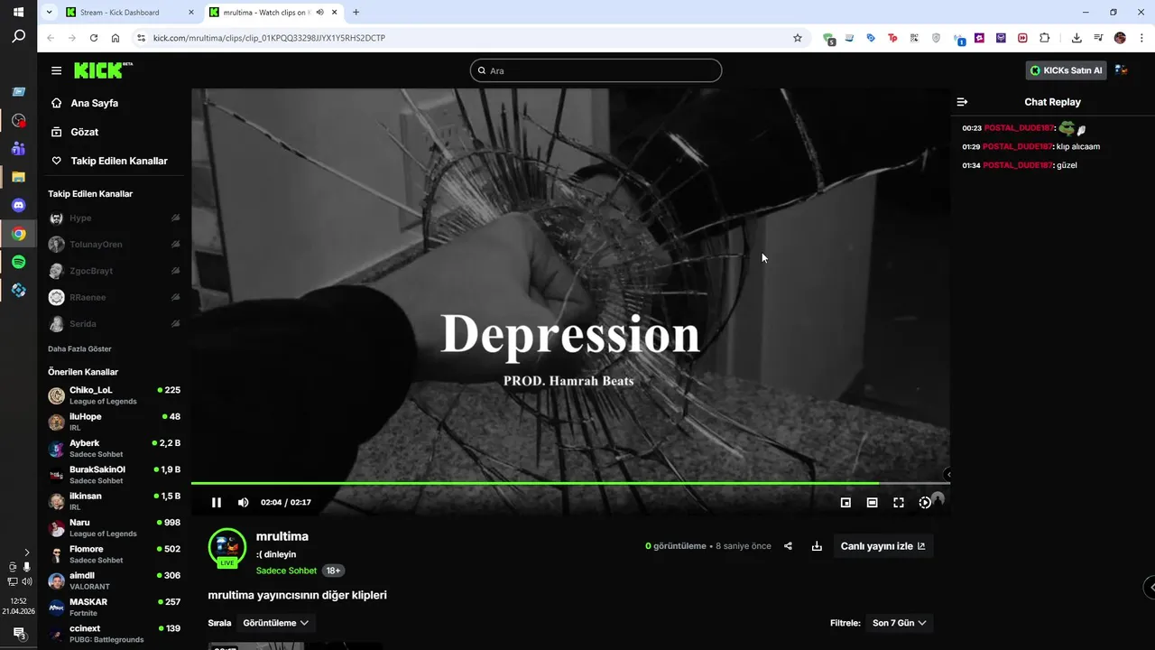Open the Sadece Sohbet category link
1155x650 pixels.
[286, 571]
